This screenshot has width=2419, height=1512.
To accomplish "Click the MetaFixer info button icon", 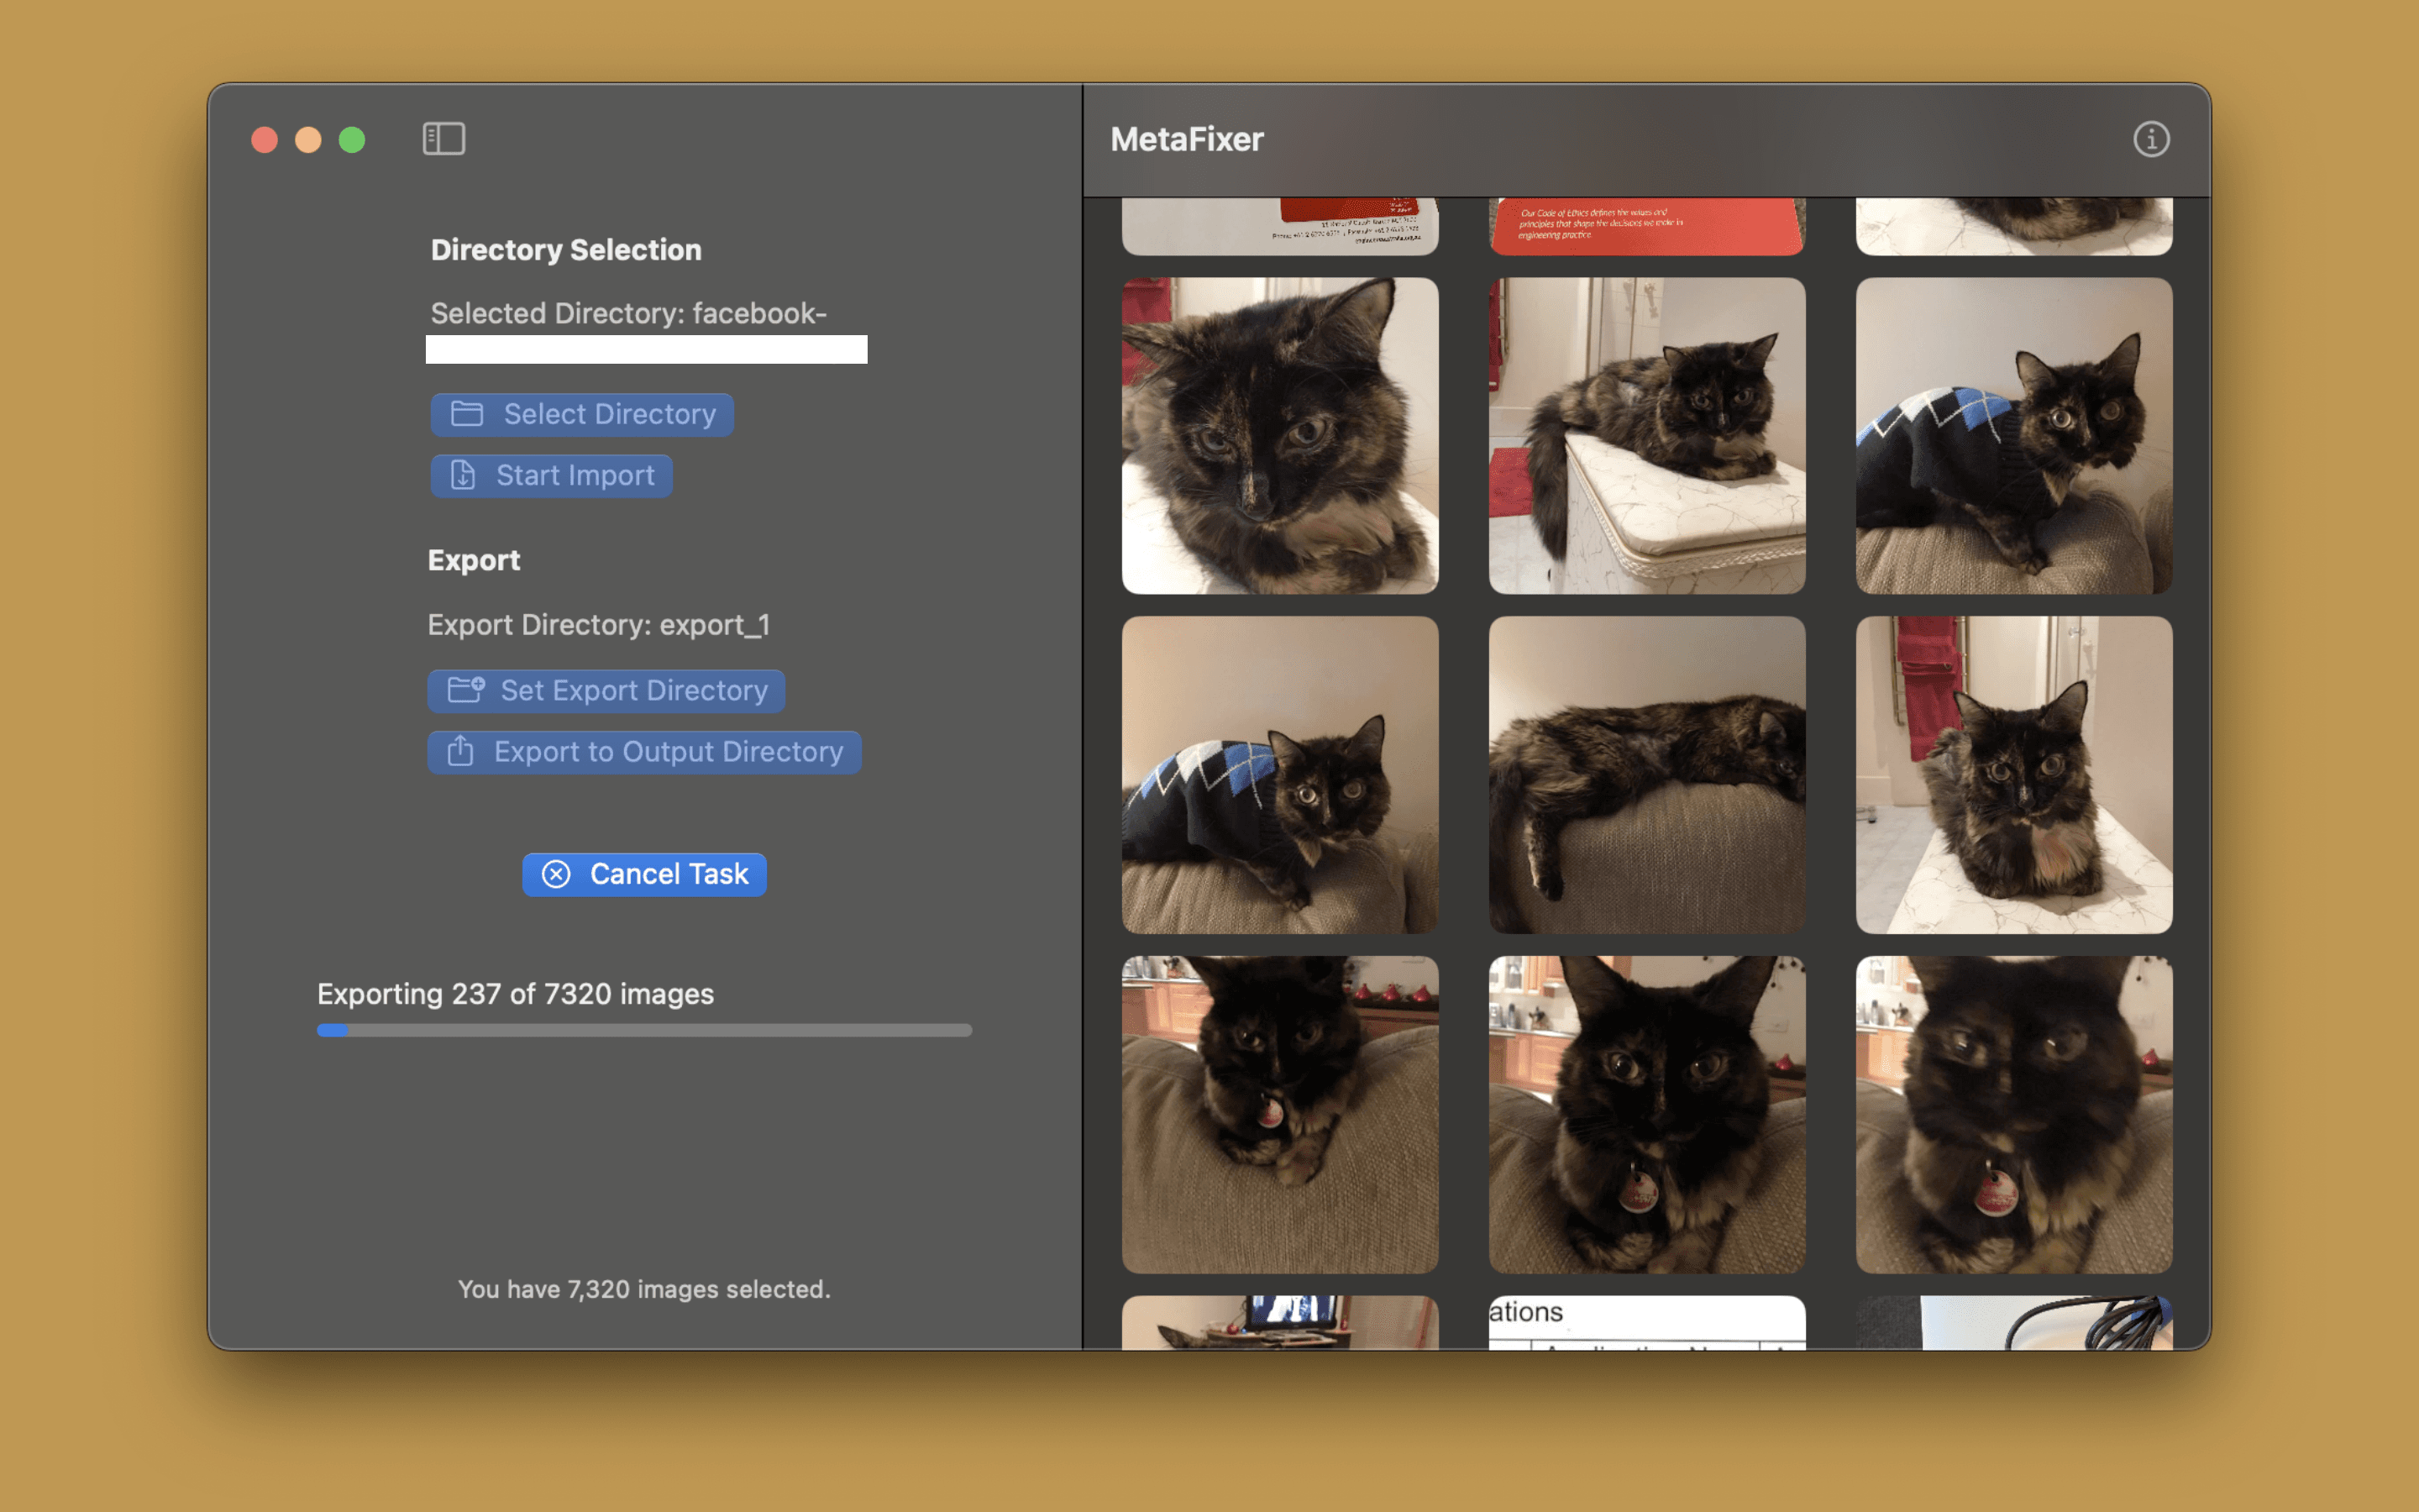I will pos(2151,139).
